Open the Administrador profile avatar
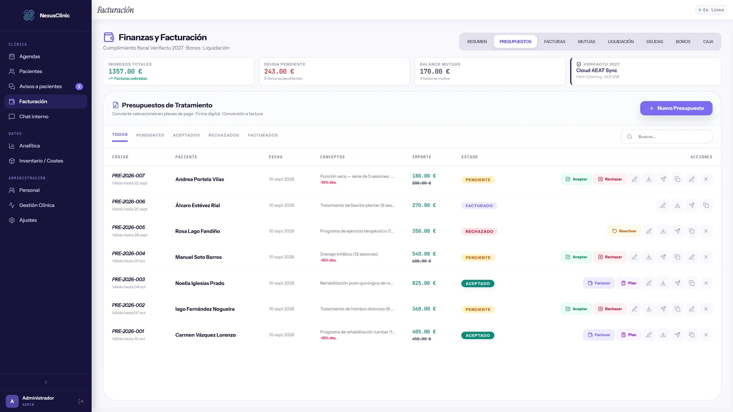 pyautogui.click(x=12, y=401)
